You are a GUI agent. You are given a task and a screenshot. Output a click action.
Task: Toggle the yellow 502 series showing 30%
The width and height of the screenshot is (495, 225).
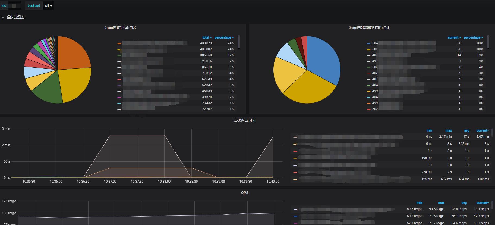point(368,49)
